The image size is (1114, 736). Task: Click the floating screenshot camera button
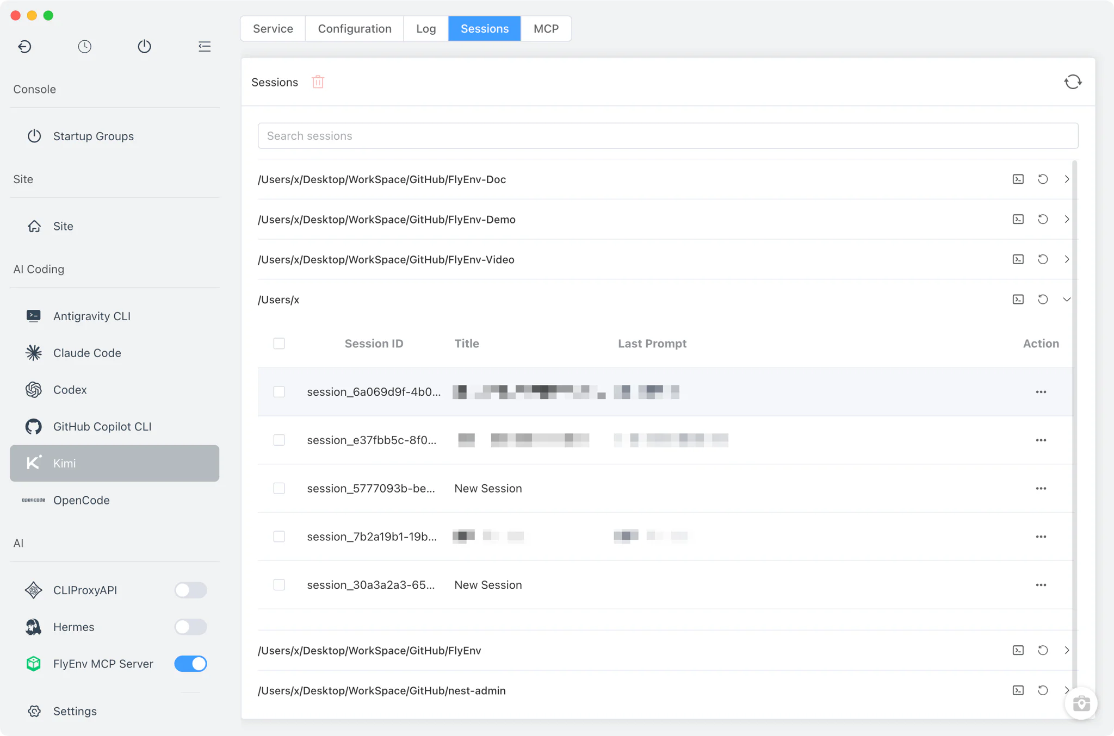point(1081,703)
